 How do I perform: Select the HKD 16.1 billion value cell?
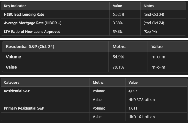(x=141, y=117)
